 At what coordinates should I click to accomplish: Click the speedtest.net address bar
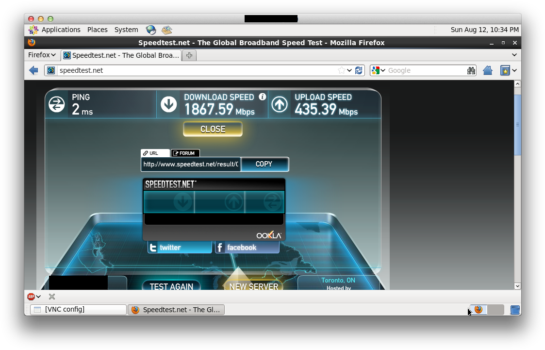point(194,70)
